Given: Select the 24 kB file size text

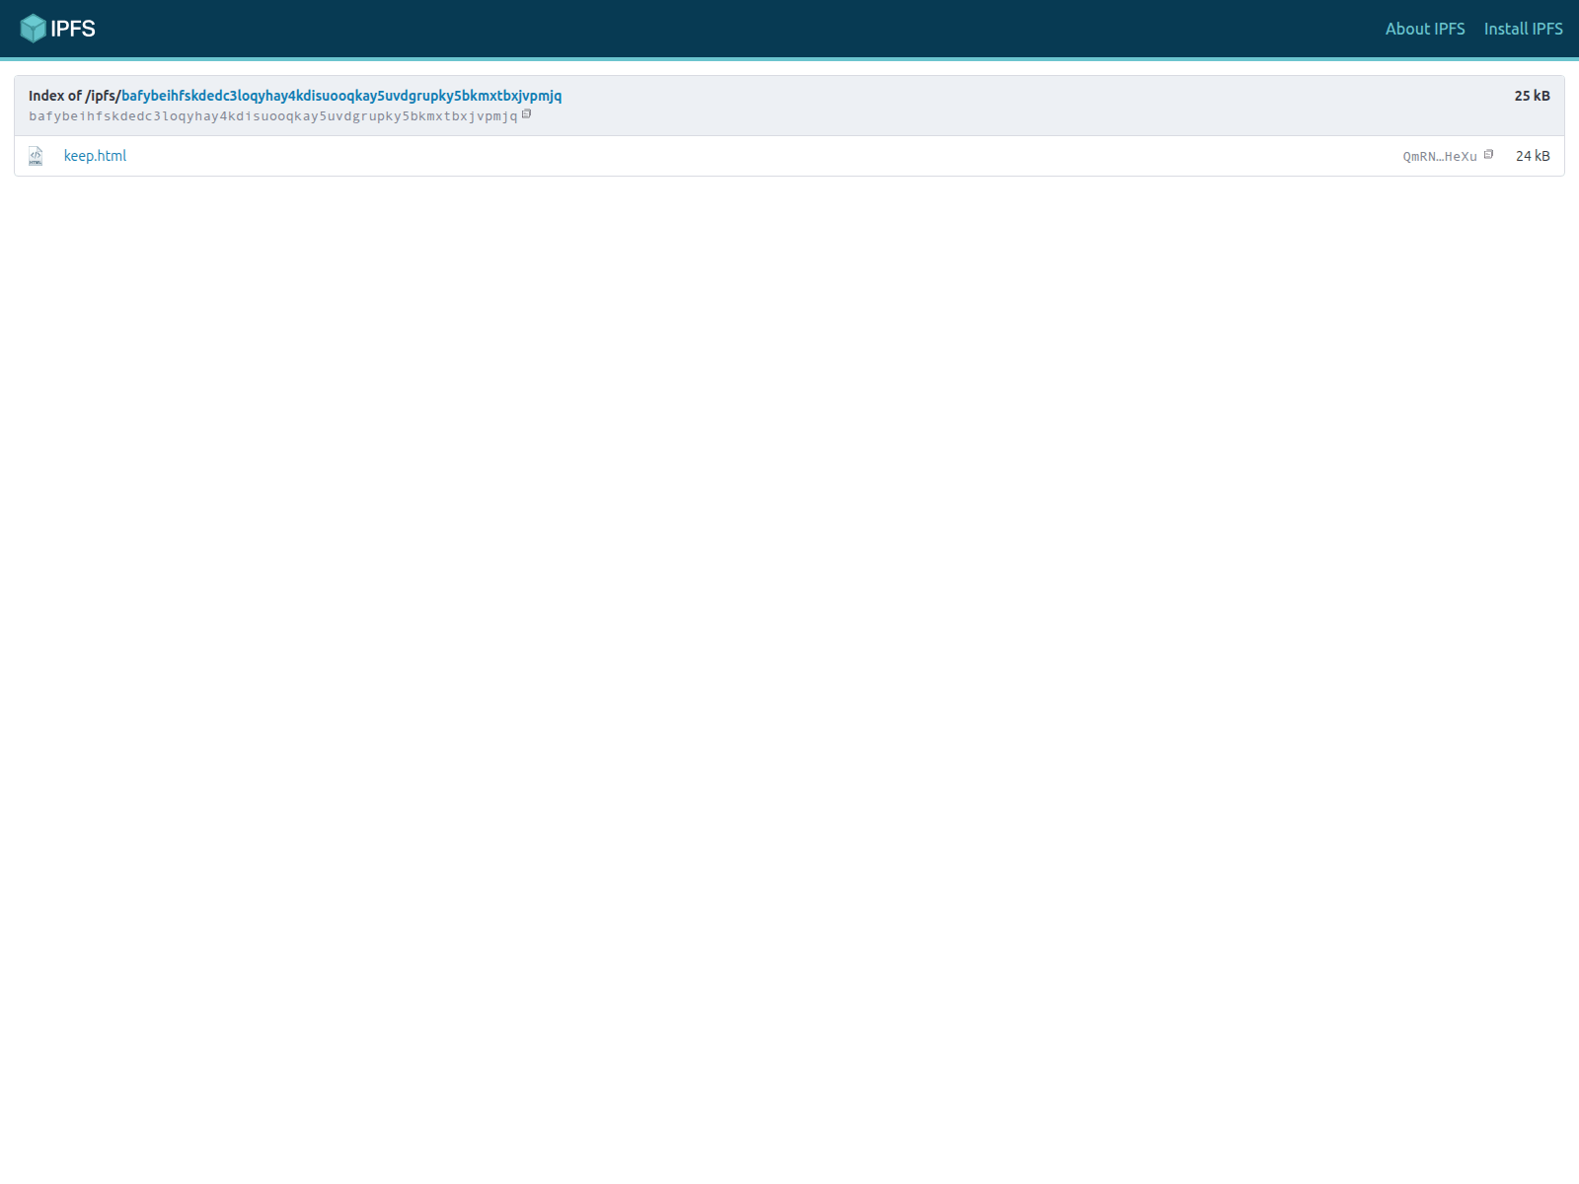Looking at the screenshot, I should [1533, 156].
